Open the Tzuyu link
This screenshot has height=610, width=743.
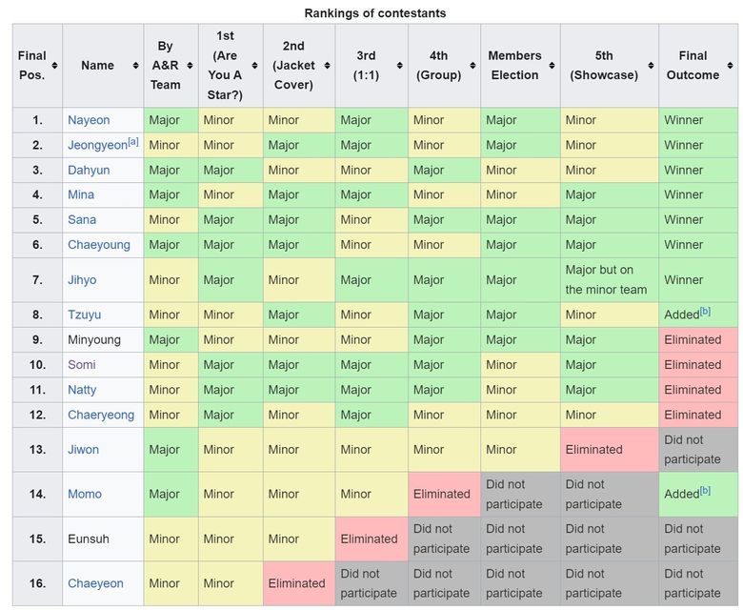pyautogui.click(x=84, y=315)
